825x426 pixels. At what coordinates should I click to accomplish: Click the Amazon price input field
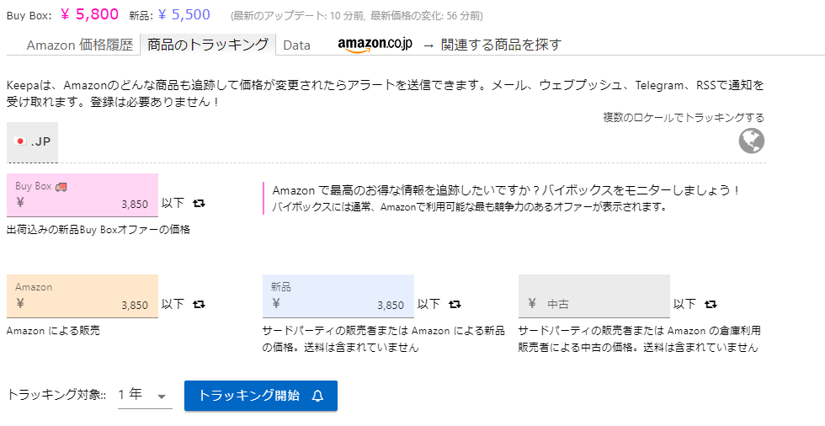click(82, 304)
